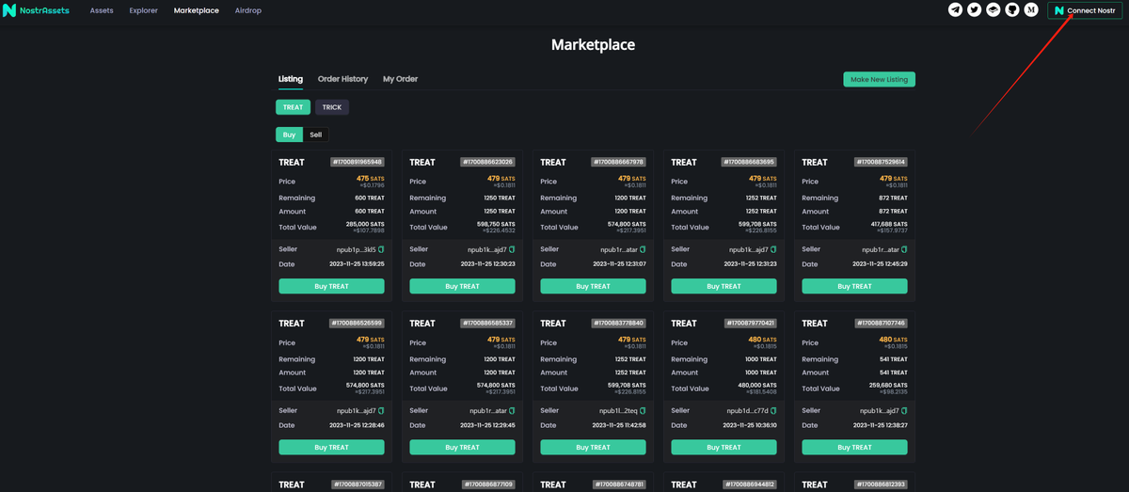
Task: Open the Listing tab
Action: tap(291, 79)
